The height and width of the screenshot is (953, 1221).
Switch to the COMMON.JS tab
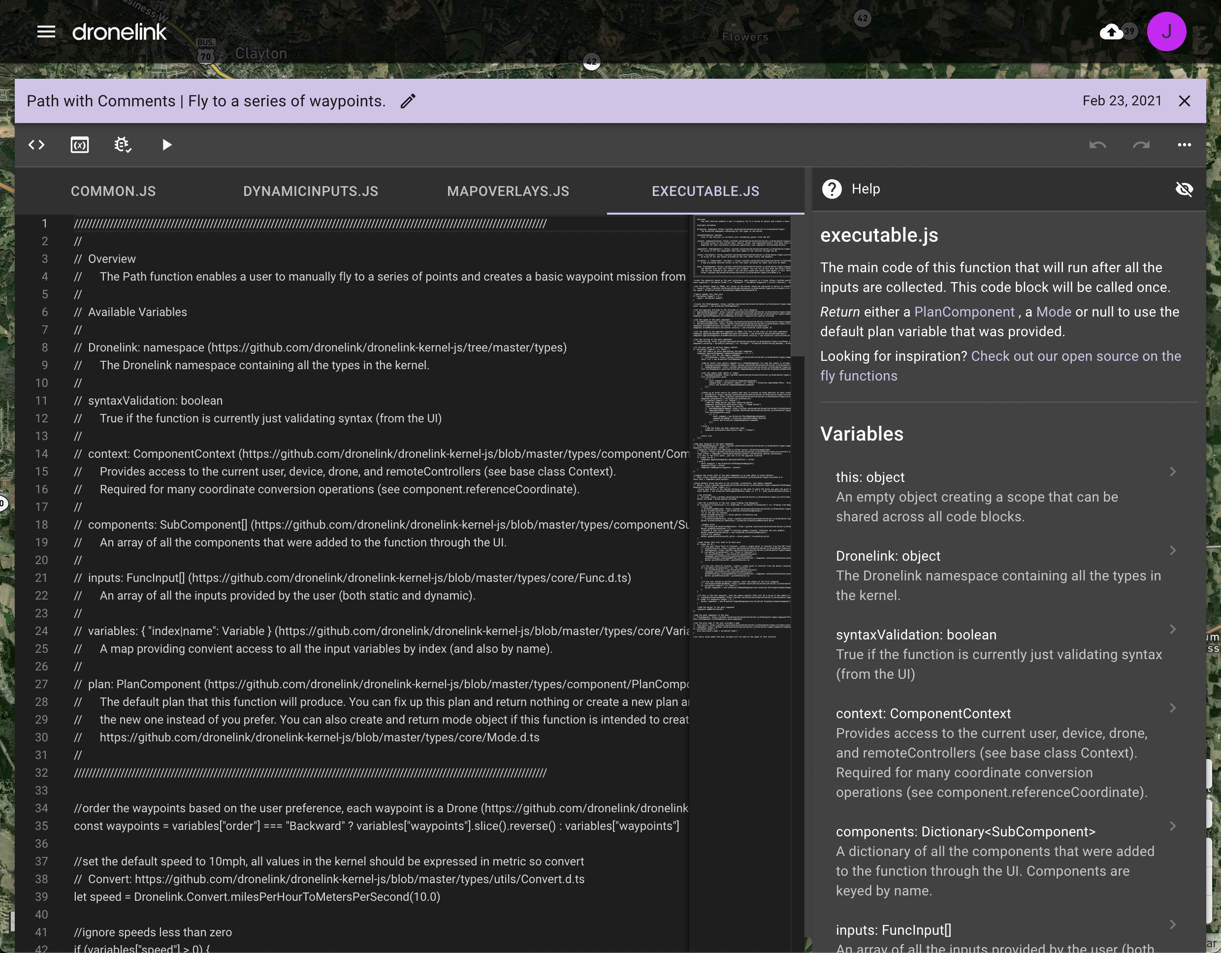pos(114,191)
